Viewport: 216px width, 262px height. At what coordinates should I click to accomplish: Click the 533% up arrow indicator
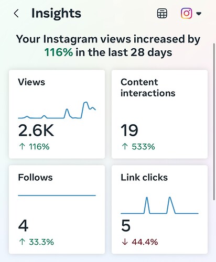[x=125, y=147]
